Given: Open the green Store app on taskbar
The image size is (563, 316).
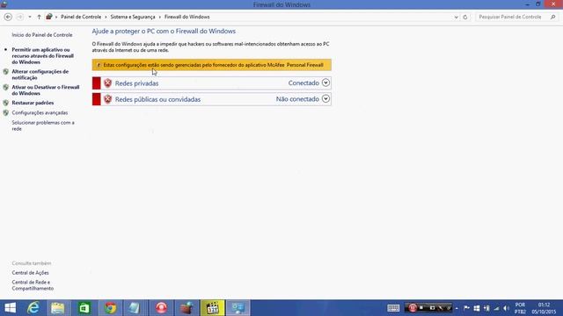Looking at the screenshot, I should point(84,308).
